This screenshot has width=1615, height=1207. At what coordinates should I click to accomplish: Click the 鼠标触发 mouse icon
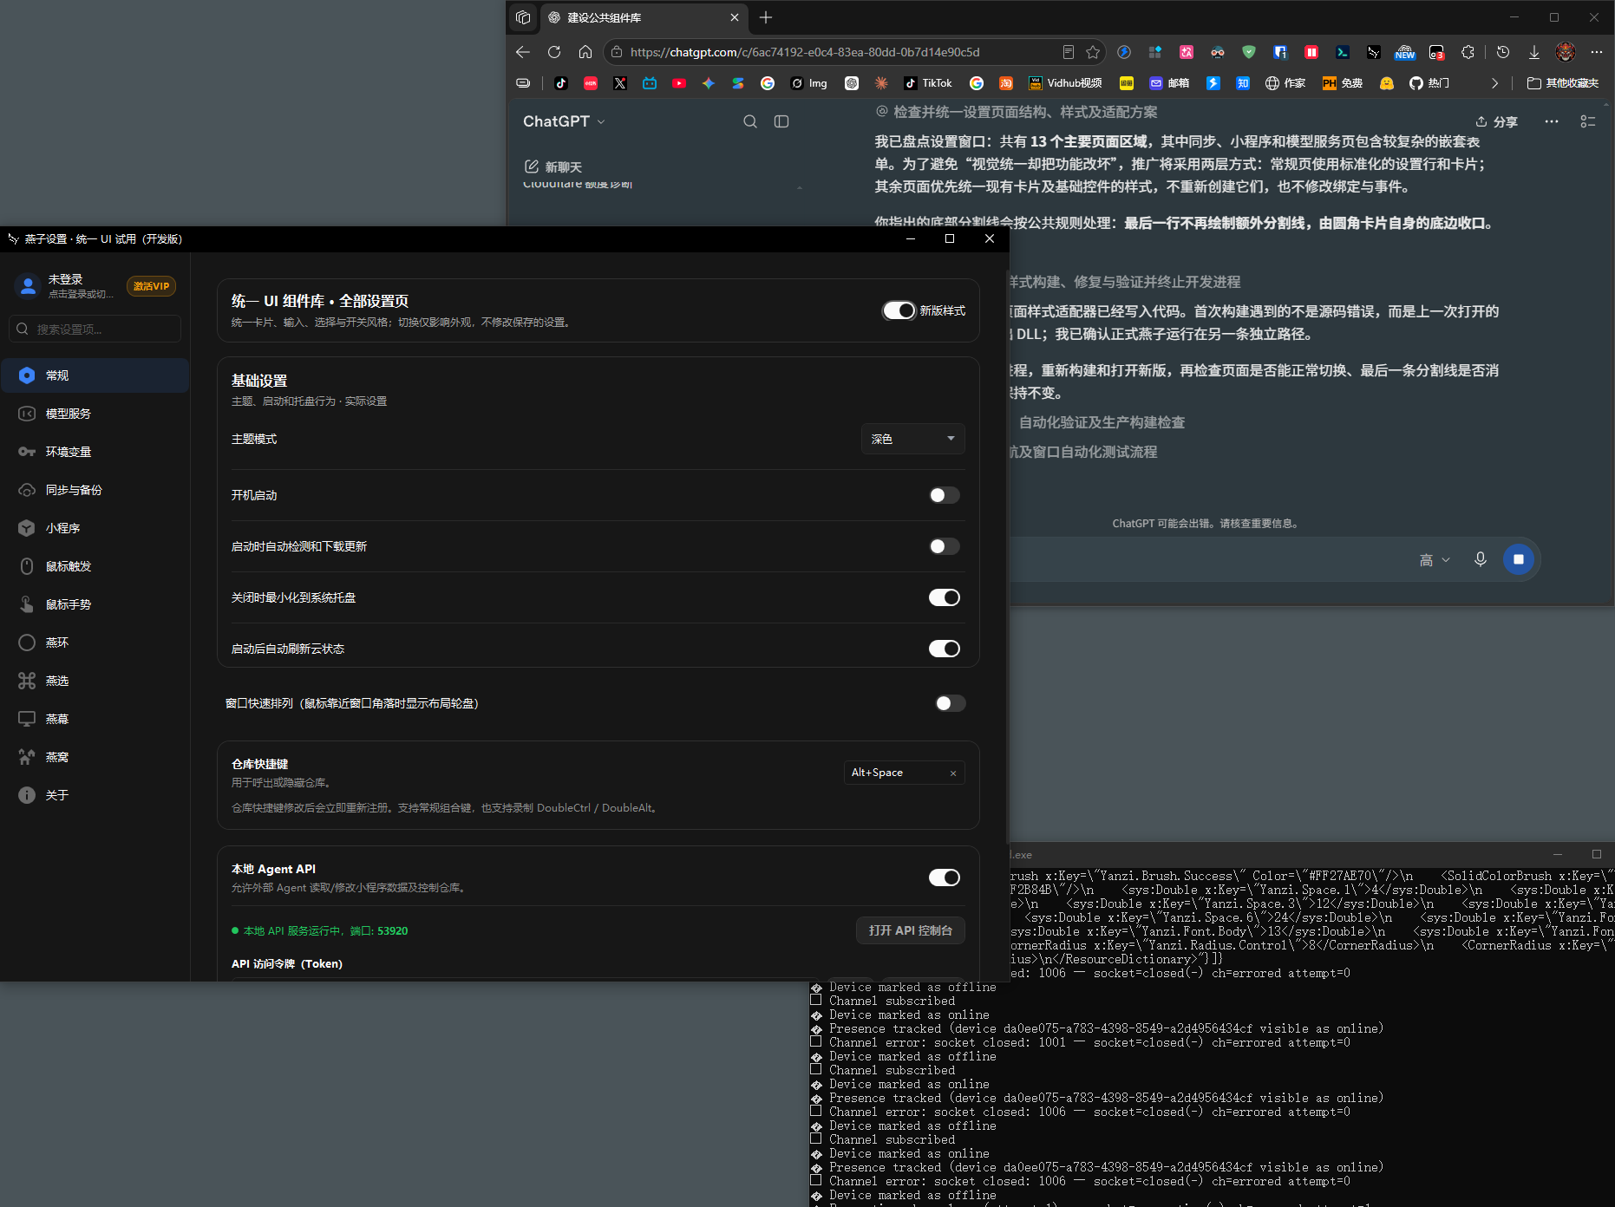point(27,566)
